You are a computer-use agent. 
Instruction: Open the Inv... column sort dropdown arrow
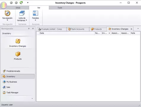[x=109, y=33]
